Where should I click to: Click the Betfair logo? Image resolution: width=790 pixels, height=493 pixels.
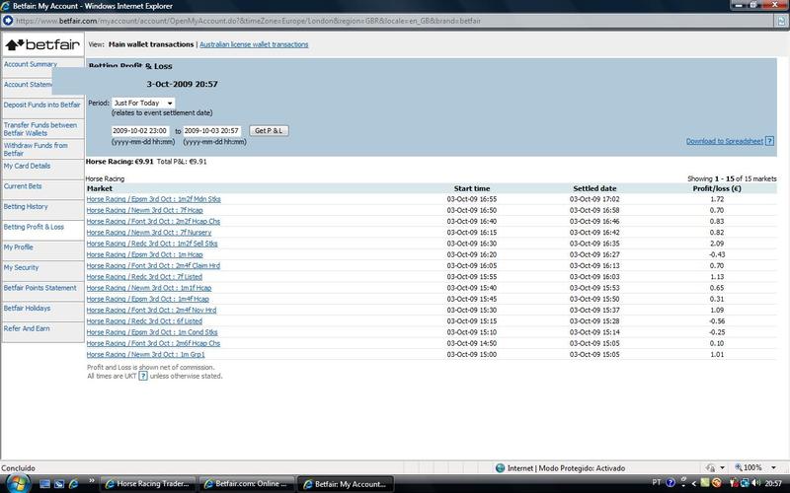pyautogui.click(x=42, y=44)
